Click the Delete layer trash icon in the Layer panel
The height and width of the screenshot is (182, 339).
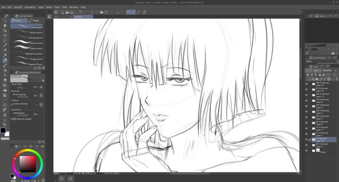[336, 79]
